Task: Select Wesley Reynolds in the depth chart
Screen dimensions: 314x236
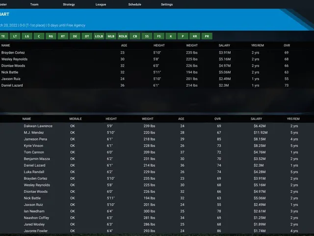Action: click(14, 59)
